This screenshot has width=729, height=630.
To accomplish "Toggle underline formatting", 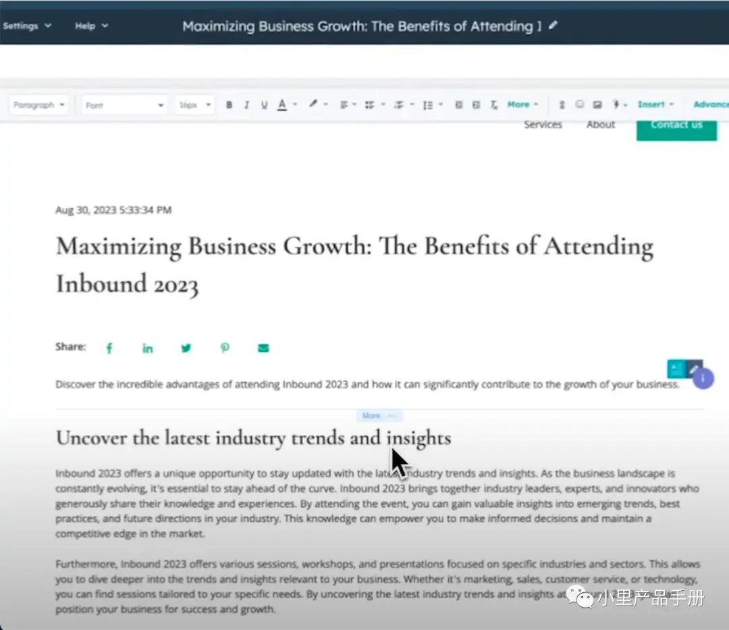I will pyautogui.click(x=264, y=105).
